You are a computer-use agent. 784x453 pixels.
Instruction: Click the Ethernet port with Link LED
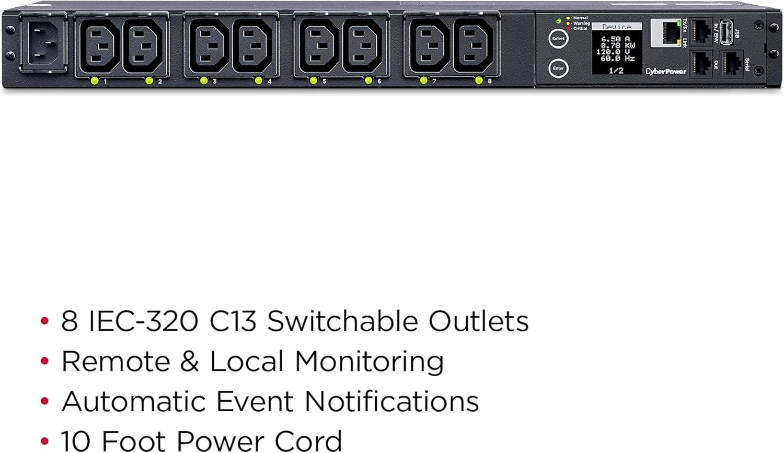pos(666,33)
